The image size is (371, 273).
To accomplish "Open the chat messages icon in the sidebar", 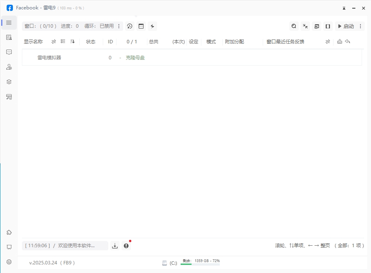I will [x=9, y=52].
